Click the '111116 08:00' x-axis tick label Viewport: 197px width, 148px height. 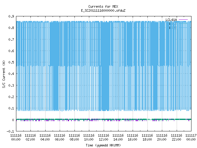coord(74,138)
